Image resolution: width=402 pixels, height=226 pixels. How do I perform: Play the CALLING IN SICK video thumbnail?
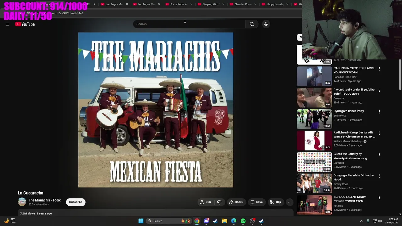[314, 76]
